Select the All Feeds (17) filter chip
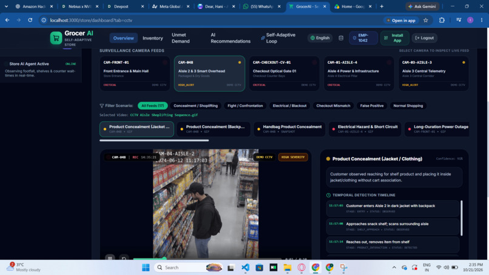The height and width of the screenshot is (275, 489). point(152,106)
